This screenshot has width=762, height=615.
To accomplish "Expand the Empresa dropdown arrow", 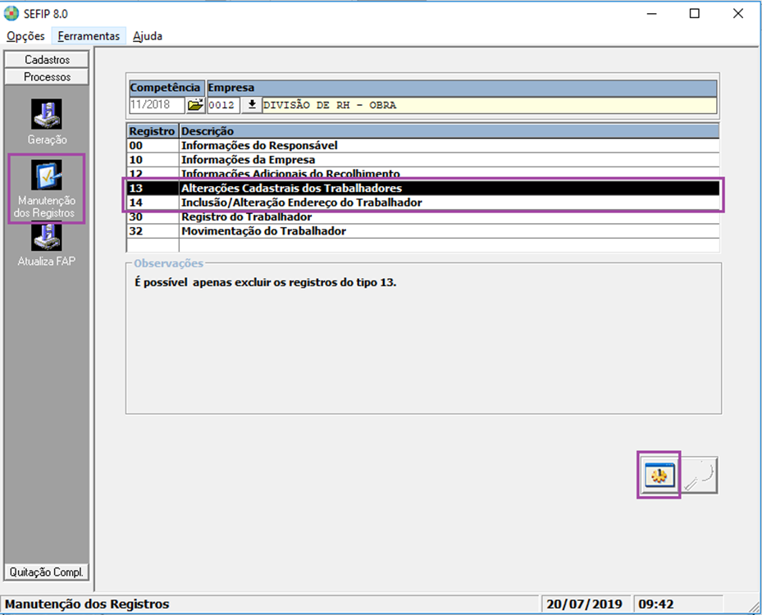I will [x=251, y=106].
